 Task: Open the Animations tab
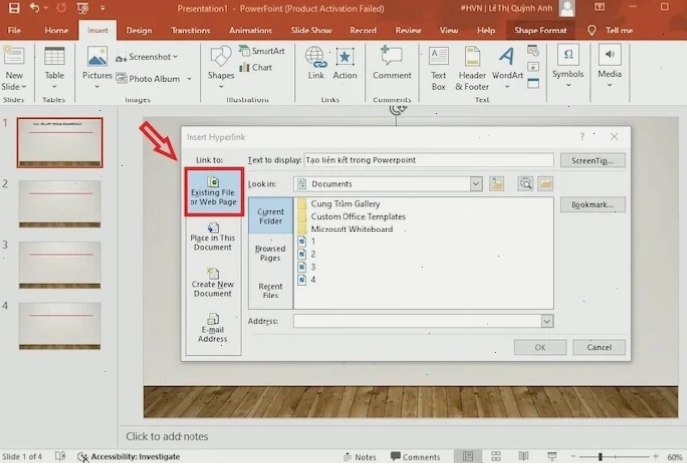pyautogui.click(x=251, y=31)
